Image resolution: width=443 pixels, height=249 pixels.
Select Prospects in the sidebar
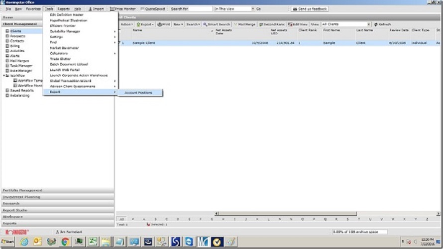[17, 36]
